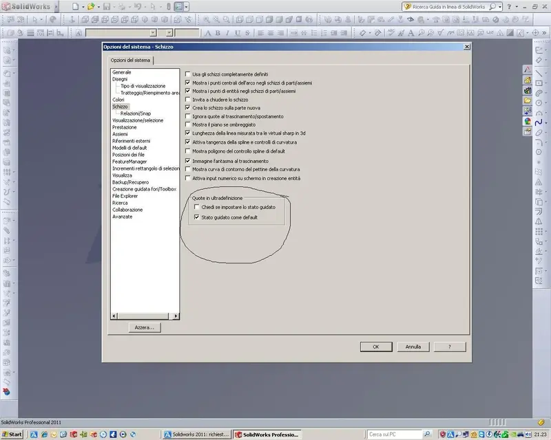
Task: Click the New document icon
Action: pos(76,6)
